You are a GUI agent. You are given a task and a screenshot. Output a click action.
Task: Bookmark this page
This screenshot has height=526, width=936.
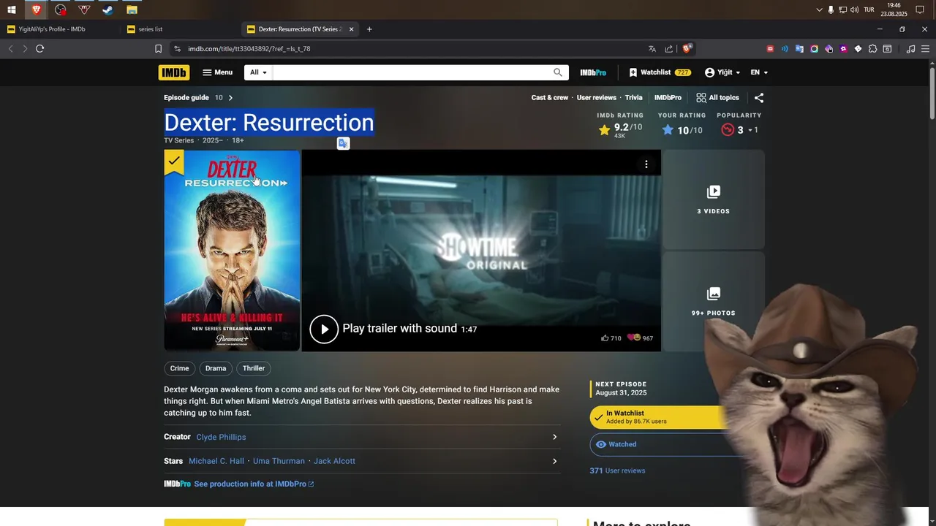coord(158,49)
